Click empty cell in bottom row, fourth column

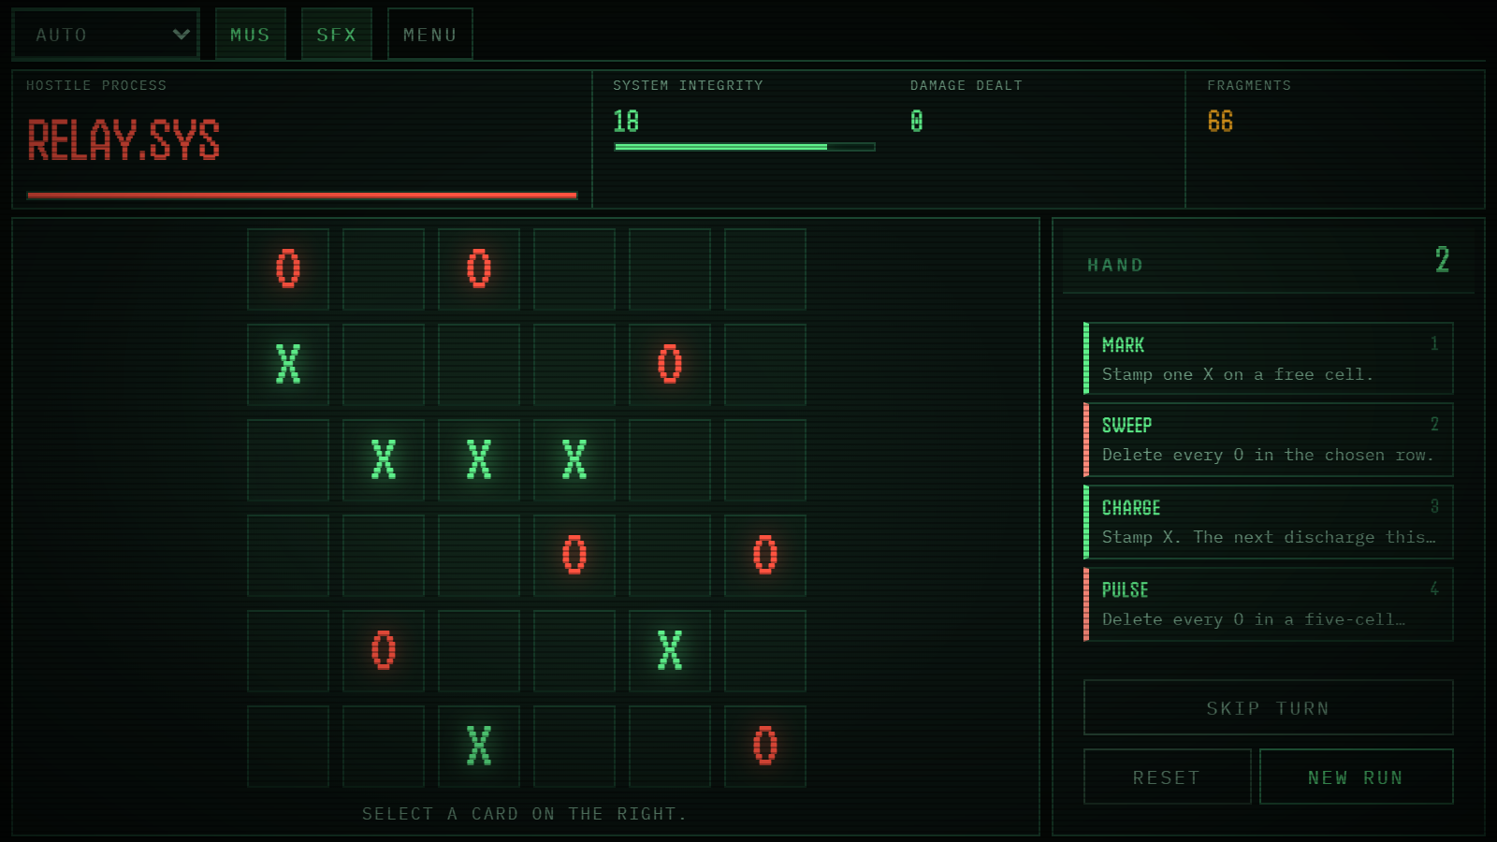tap(574, 747)
